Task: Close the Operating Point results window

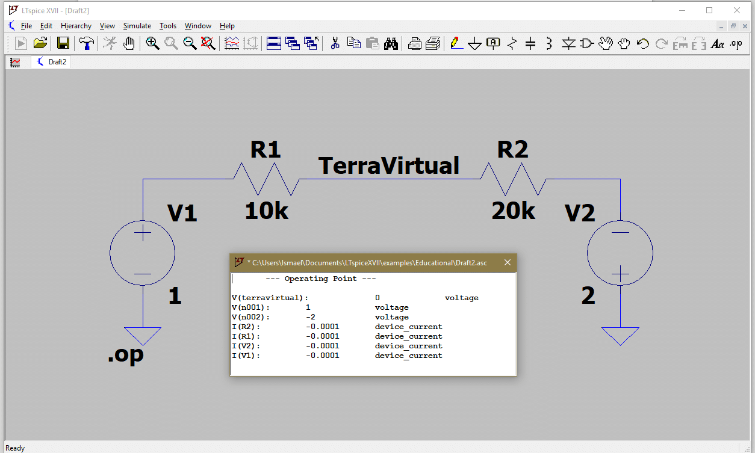Action: 508,263
